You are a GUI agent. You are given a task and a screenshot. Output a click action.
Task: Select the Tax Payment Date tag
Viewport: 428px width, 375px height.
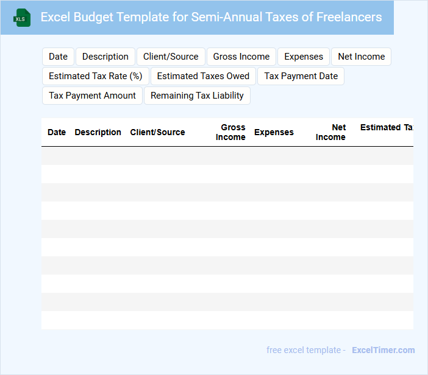coord(301,76)
